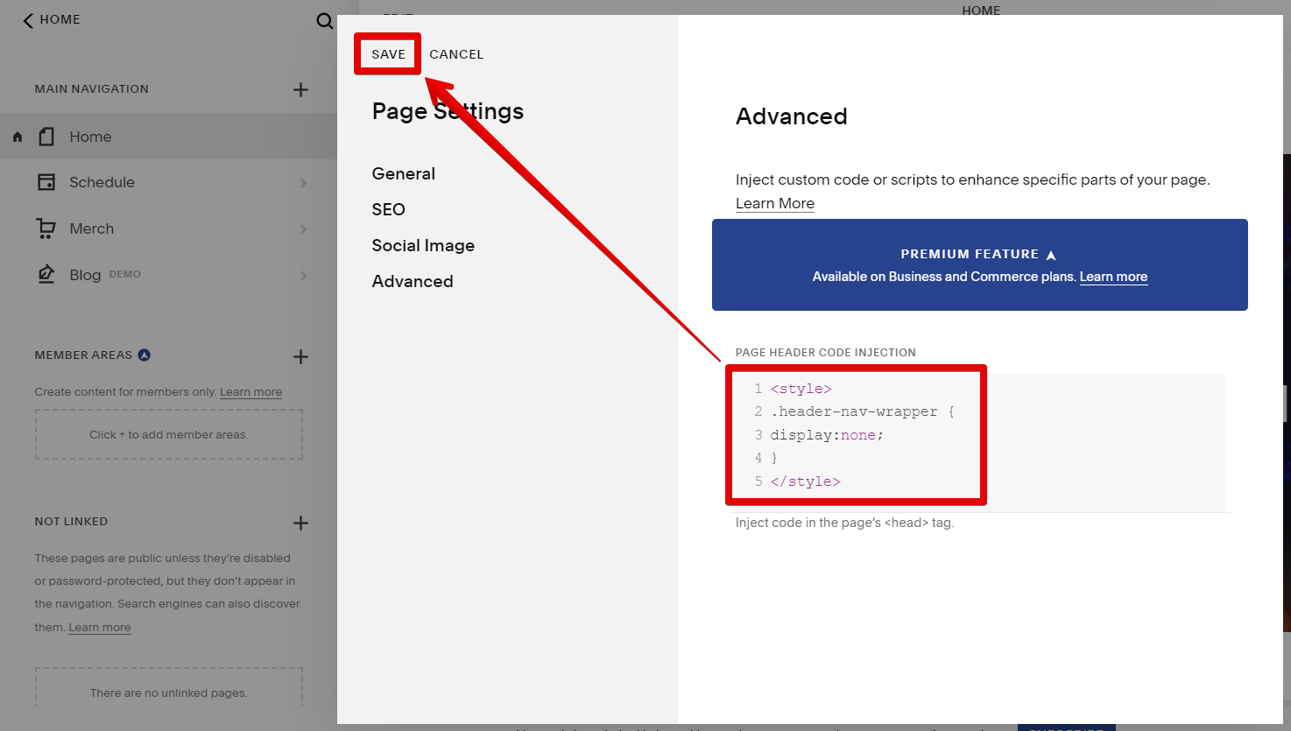Open Learn more link in premium banner
Viewport: 1291px width, 731px height.
click(1113, 277)
